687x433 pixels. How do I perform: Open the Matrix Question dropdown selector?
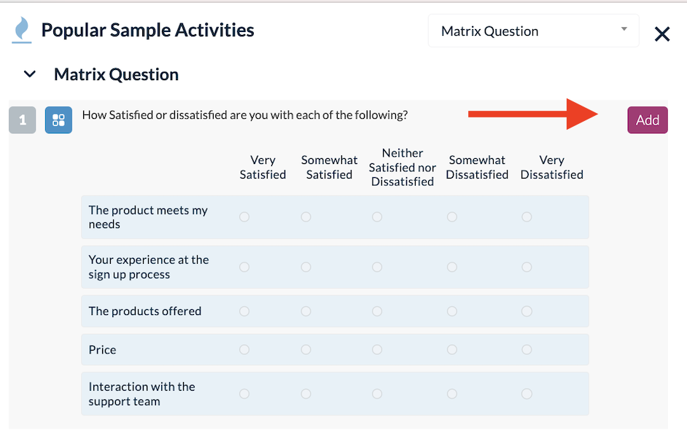pos(533,31)
